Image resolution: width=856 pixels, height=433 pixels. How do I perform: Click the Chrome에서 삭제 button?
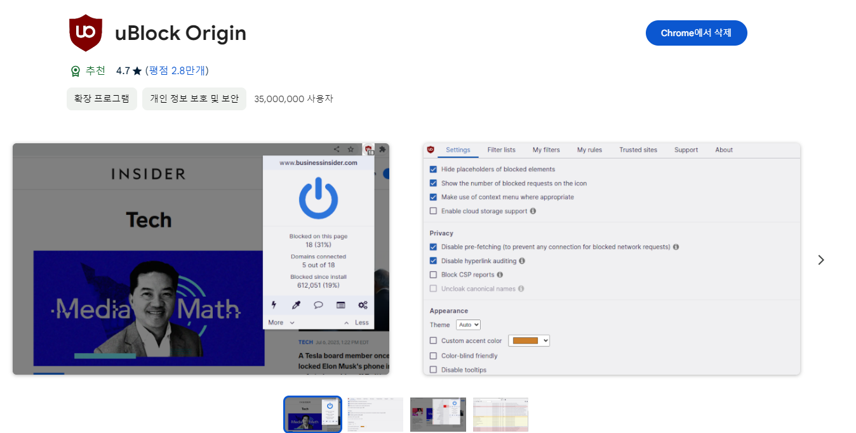pos(696,33)
